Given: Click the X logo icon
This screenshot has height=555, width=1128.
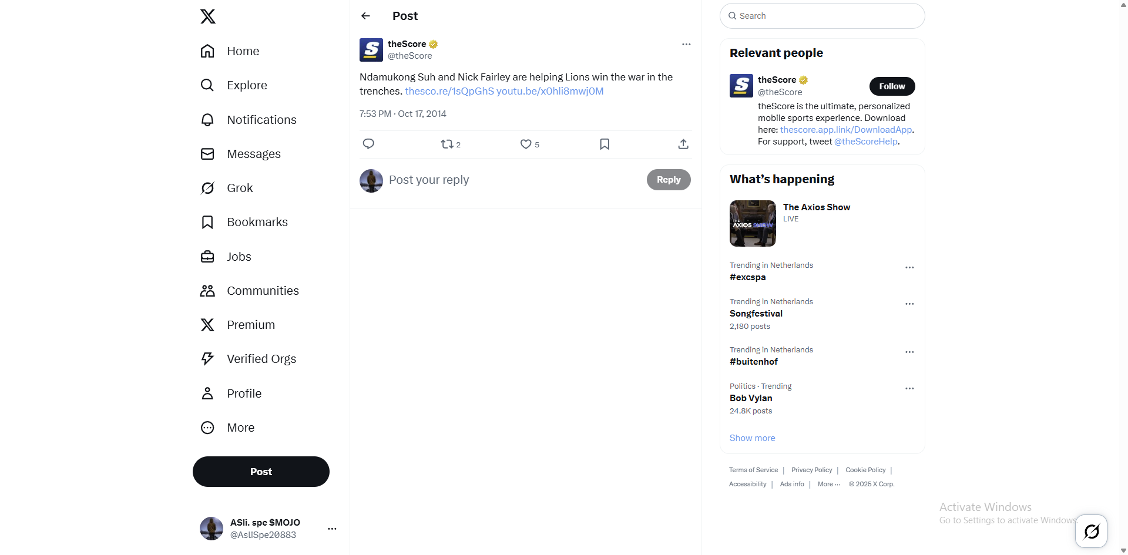Looking at the screenshot, I should point(208,16).
